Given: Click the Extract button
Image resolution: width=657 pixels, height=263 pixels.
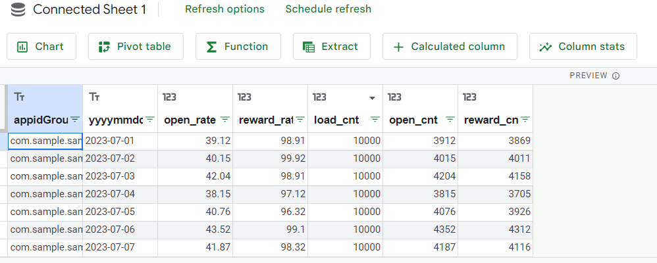Looking at the screenshot, I should 331,47.
